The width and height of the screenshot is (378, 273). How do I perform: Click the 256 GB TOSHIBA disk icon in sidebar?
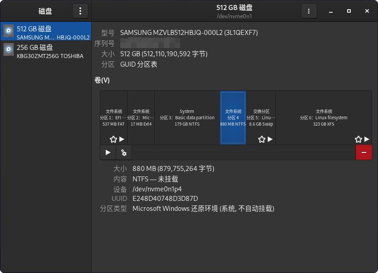pyautogui.click(x=8, y=49)
